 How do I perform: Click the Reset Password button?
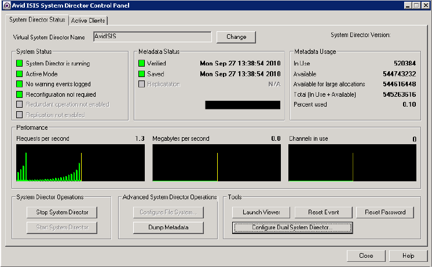(385, 212)
